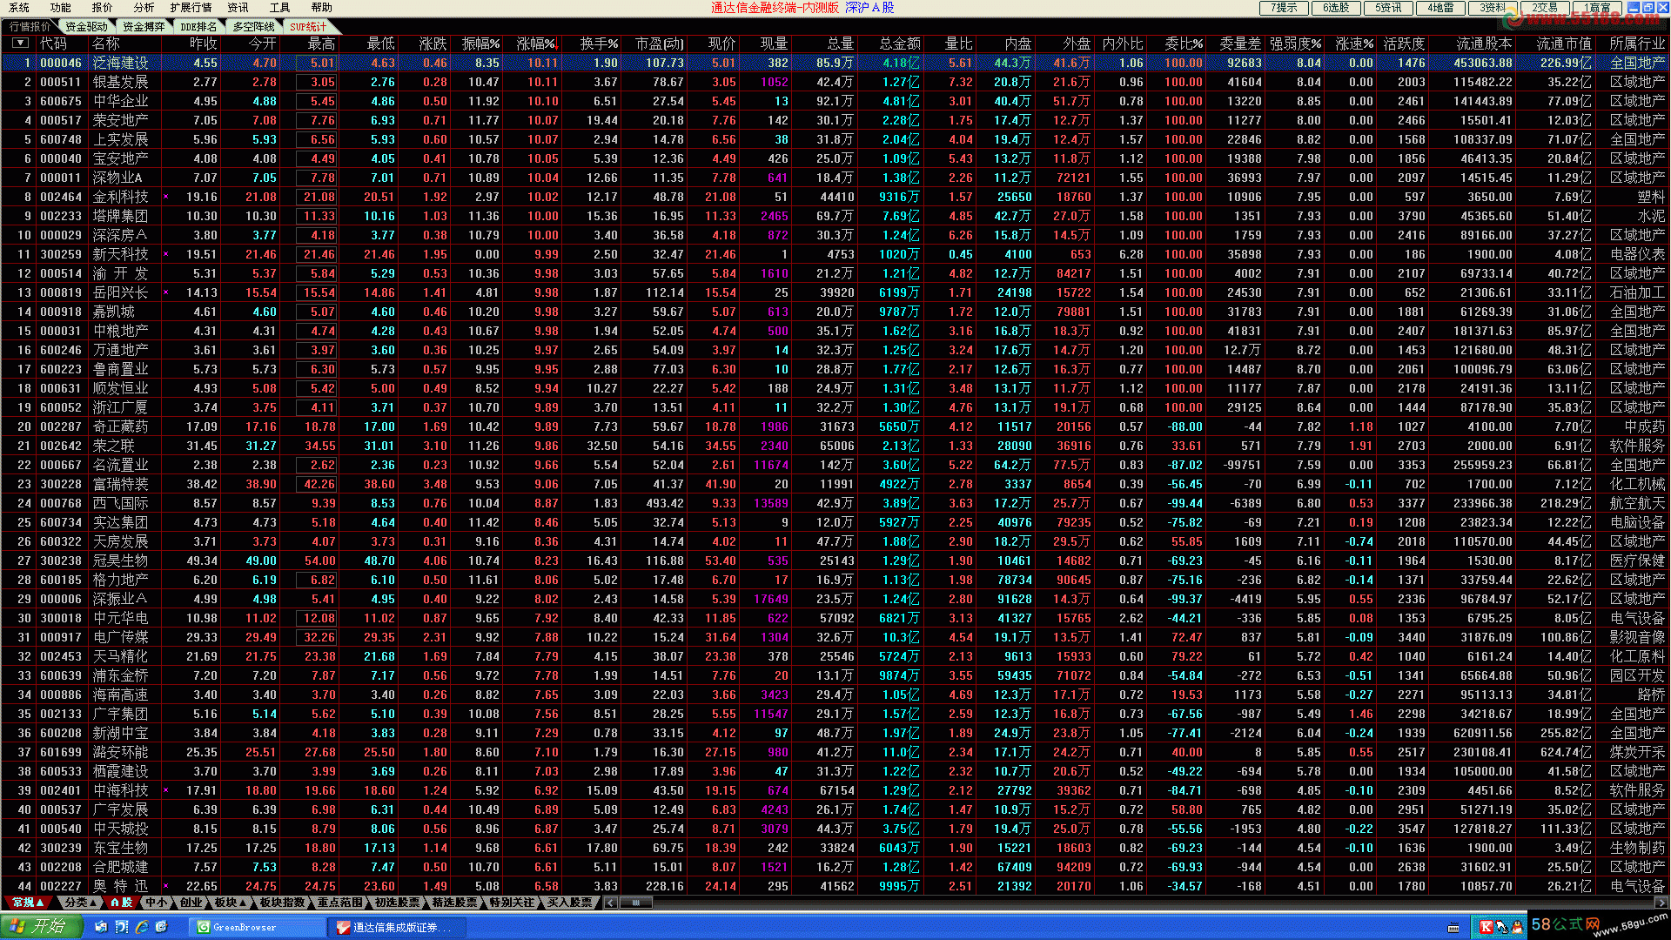
Task: Select stock row 600675 中华企业
Action: coord(835,101)
